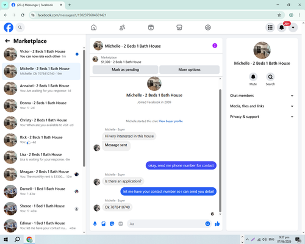Open Donna 2 Beds 1 Bath chat
305x244 pixels.
point(41,106)
